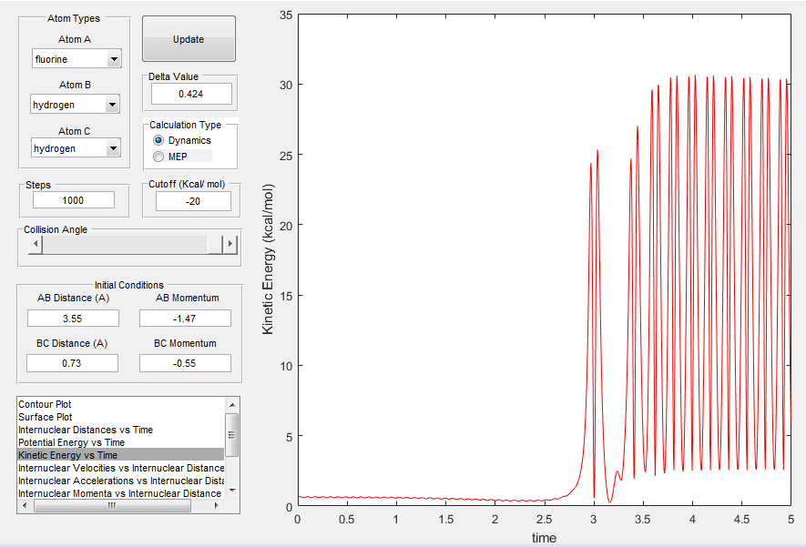Click the Collision Angle slider track

(125, 244)
